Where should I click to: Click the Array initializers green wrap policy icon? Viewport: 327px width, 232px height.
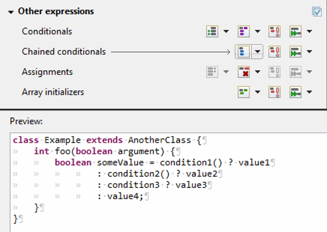244,92
